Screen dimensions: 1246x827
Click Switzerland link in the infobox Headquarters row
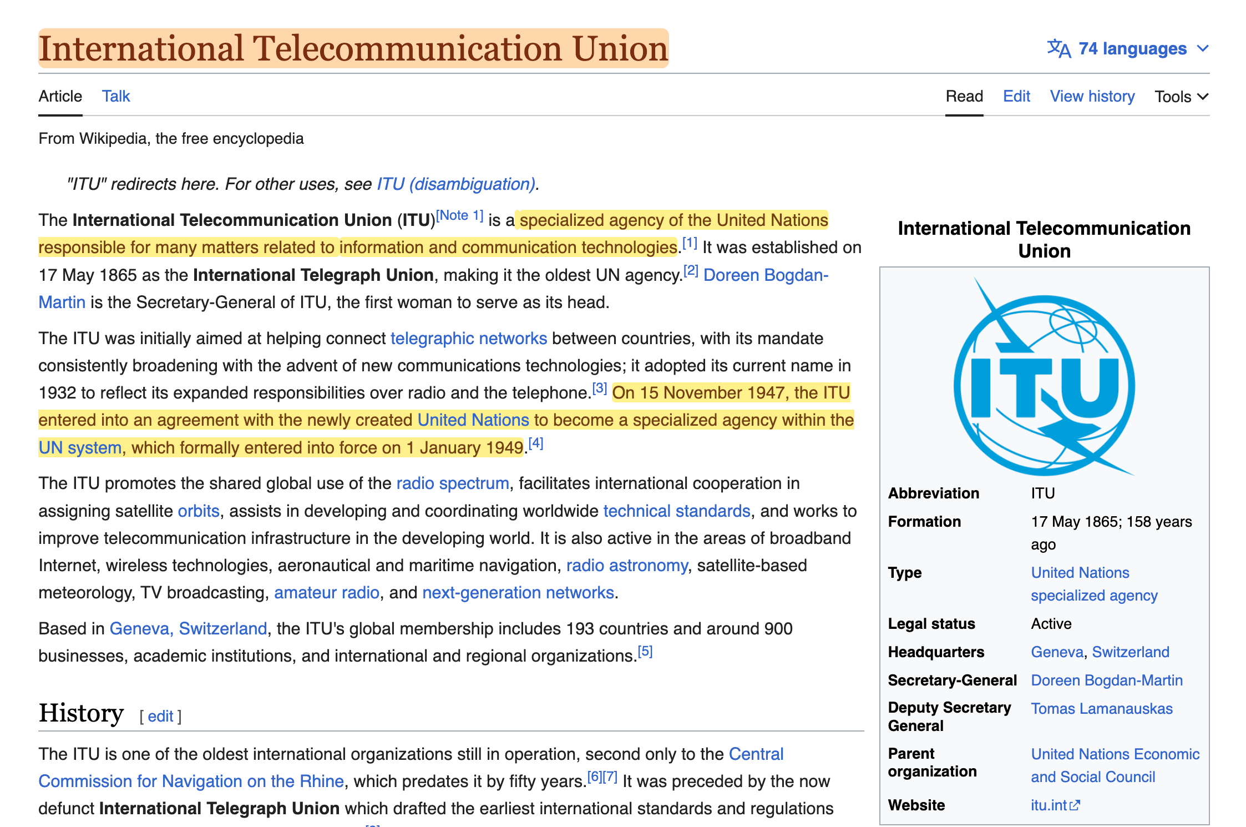(x=1131, y=652)
